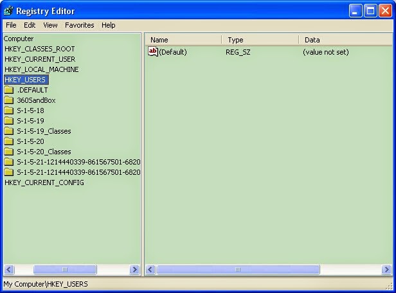Click the folder icon next to .DEFAULT
Screen dimensions: 396x293
point(9,90)
